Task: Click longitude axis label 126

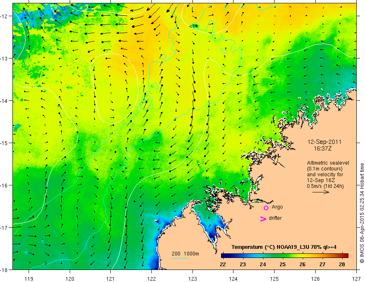Action: [x=315, y=279]
